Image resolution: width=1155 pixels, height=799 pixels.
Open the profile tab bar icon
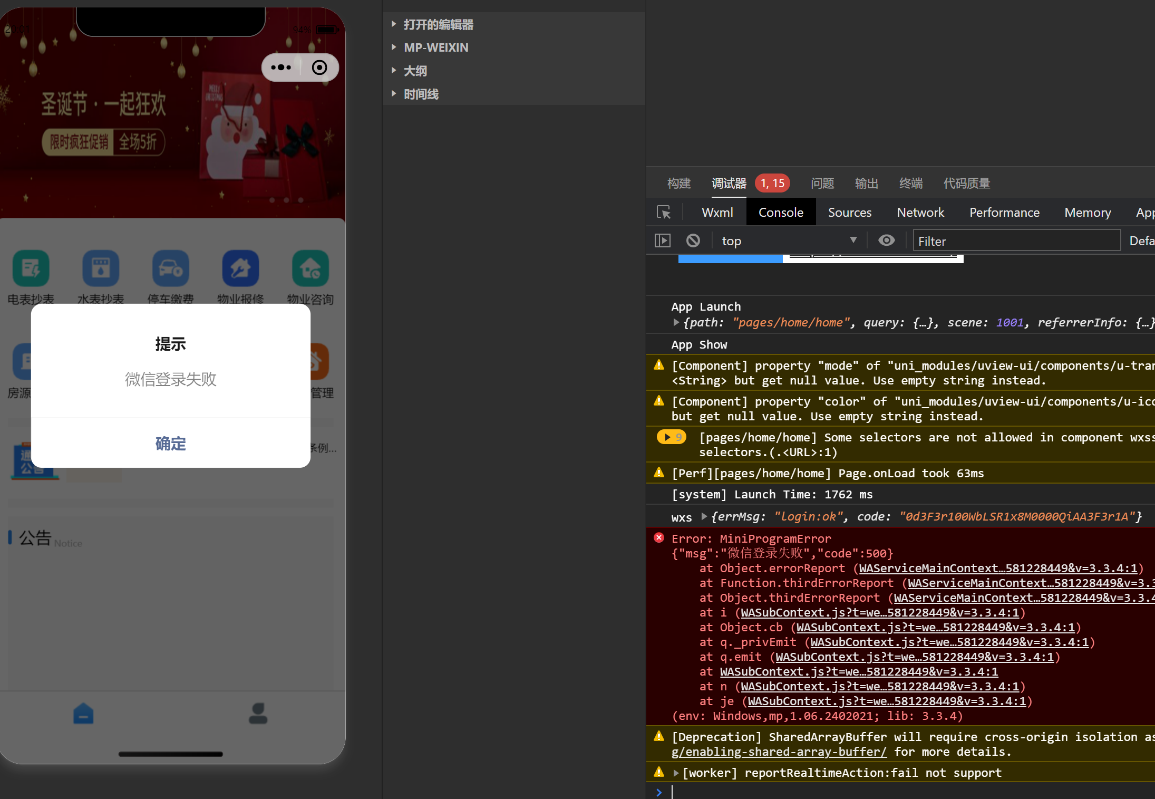[258, 714]
